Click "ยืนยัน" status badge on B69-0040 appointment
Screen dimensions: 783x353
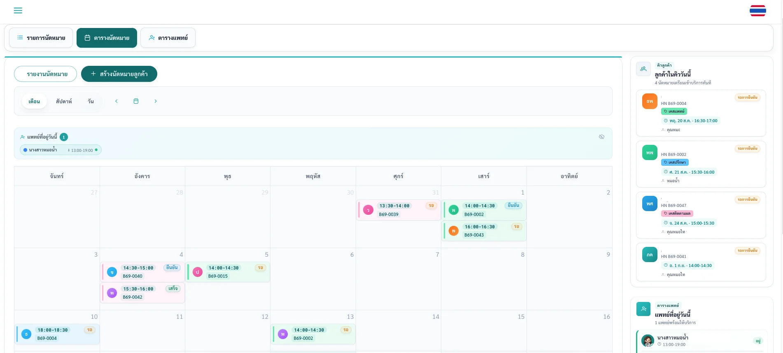pyautogui.click(x=172, y=268)
